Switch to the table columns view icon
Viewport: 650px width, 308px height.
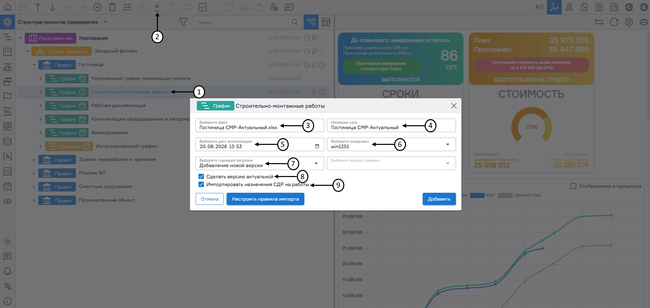pyautogui.click(x=326, y=22)
